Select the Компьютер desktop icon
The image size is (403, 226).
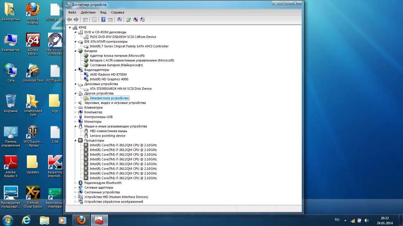[x=11, y=42]
